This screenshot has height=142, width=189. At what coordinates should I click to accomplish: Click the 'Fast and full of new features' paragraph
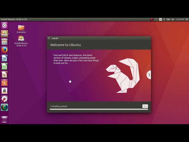tap(76, 59)
